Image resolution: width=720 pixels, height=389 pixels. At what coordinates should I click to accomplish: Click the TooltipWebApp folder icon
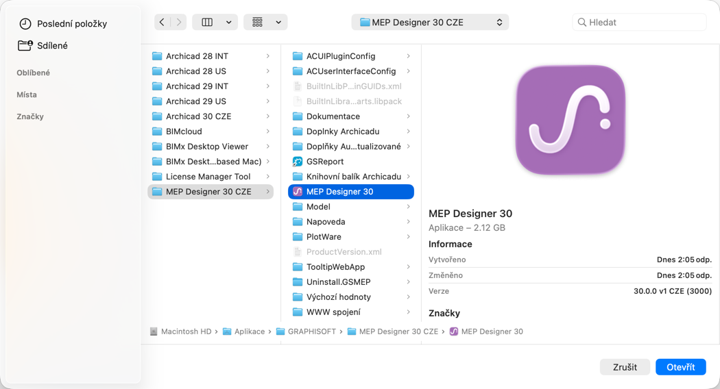pos(298,267)
